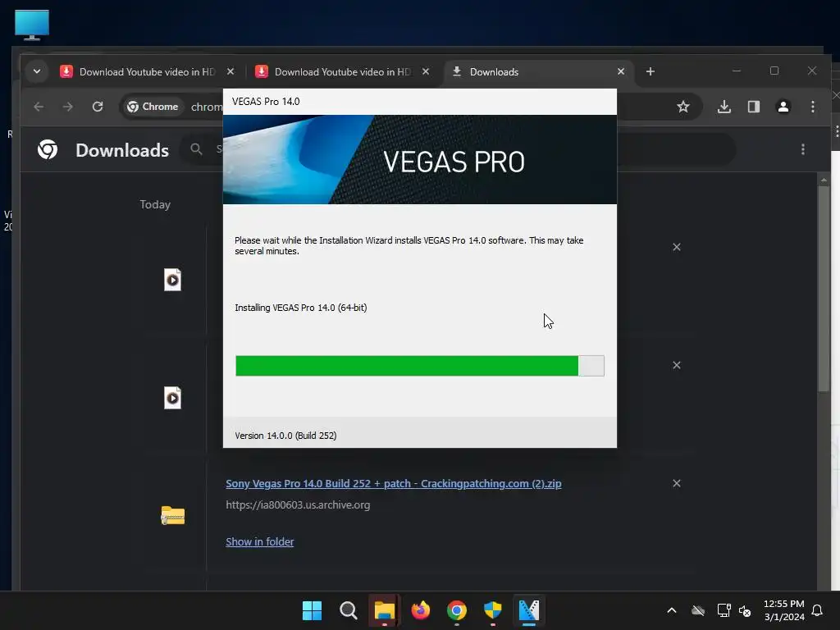
Task: Close the second Download Youtube video tab
Action: (x=426, y=71)
